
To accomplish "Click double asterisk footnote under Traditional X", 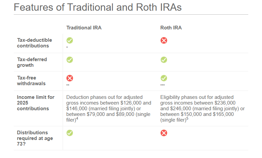I will pos(68,86).
